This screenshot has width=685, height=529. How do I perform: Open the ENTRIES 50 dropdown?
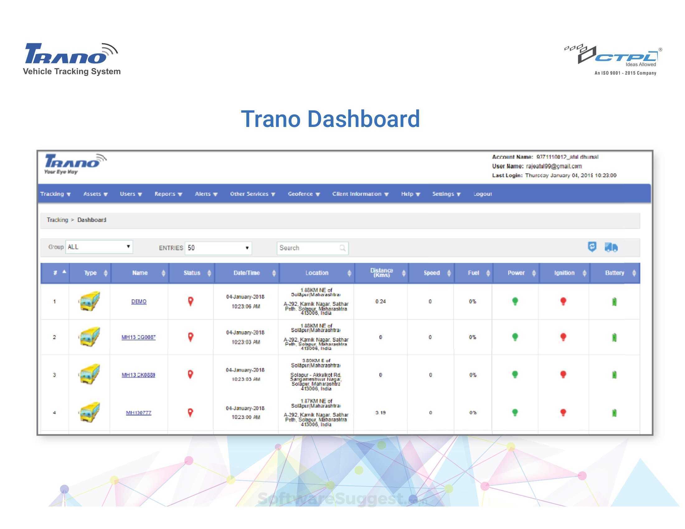coord(218,247)
